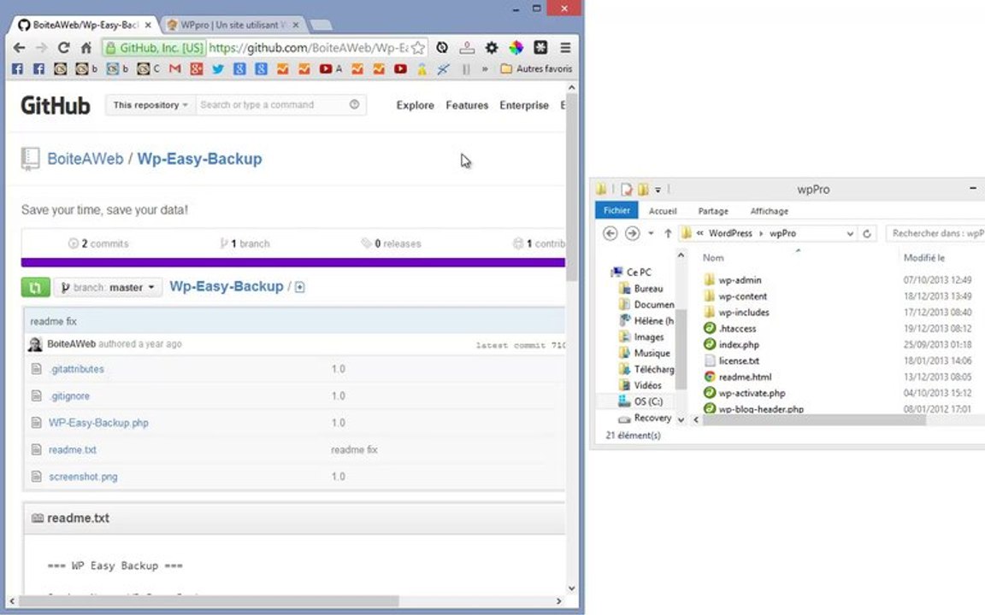
Task: Open the Fichier tab in Explorer
Action: click(616, 211)
